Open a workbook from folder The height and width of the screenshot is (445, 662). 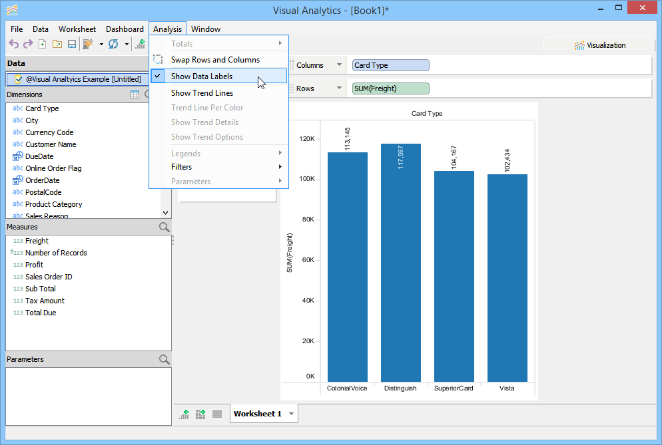point(57,44)
